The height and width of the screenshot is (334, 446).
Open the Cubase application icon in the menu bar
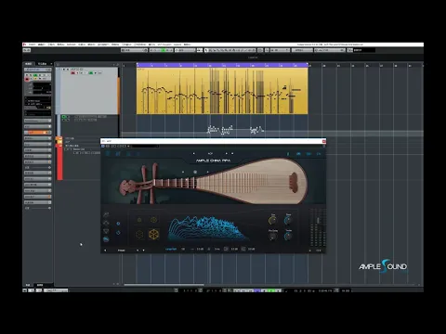(24, 45)
